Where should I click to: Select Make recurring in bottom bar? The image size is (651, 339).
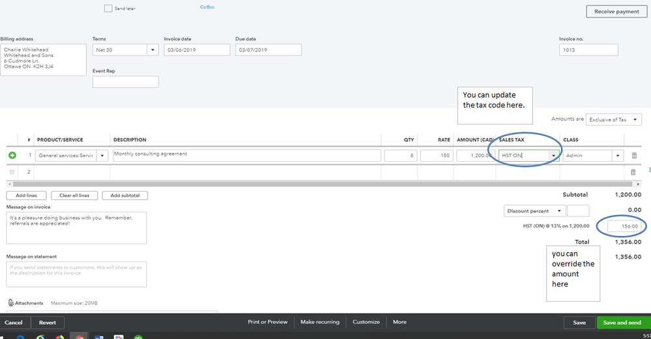320,322
